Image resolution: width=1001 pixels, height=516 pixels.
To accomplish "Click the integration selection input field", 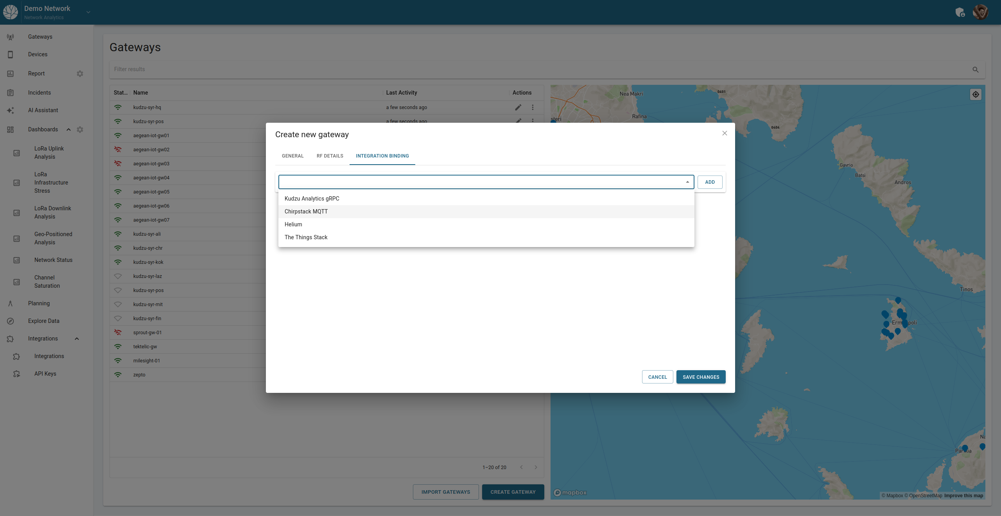I will (x=481, y=182).
